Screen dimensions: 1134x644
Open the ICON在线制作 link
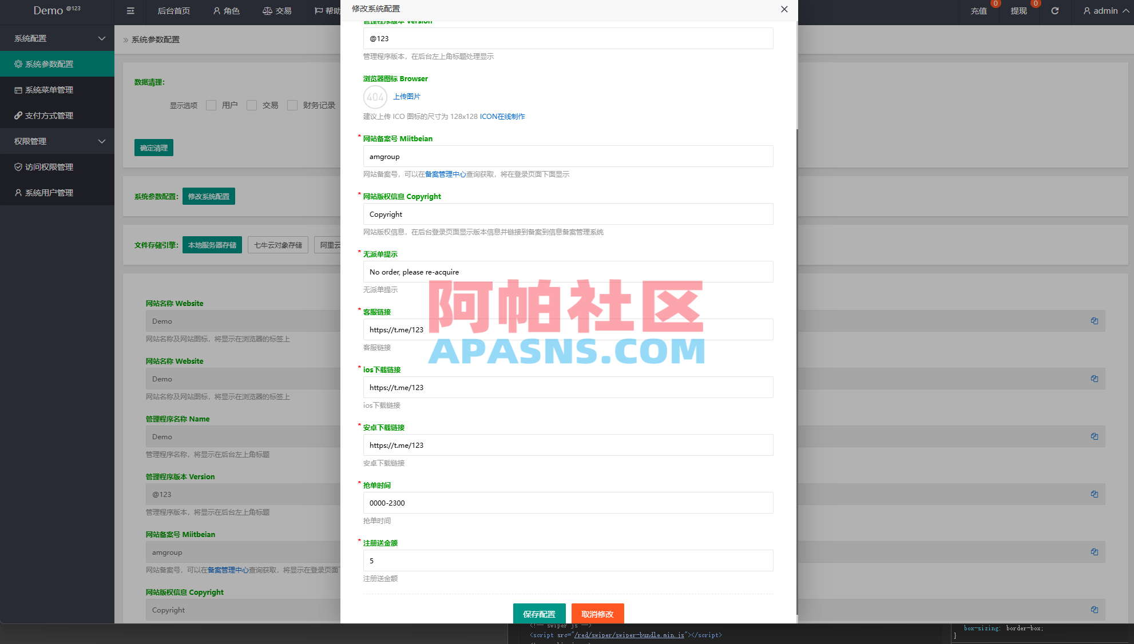(502, 116)
